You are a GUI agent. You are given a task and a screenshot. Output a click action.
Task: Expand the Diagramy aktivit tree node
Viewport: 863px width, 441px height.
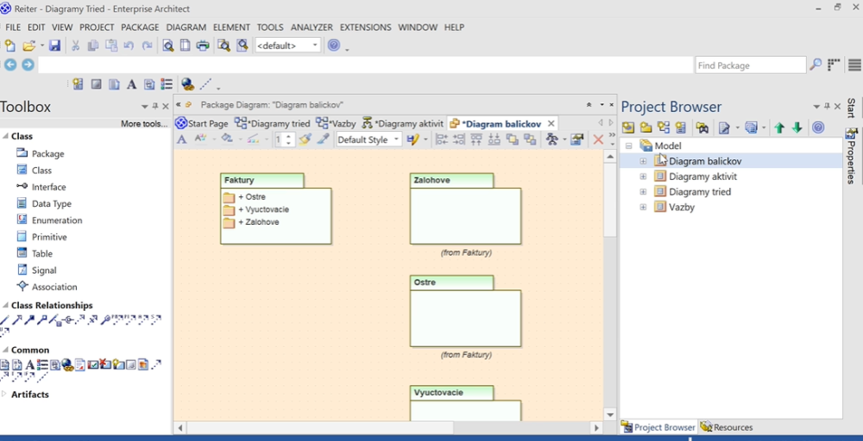pos(643,177)
